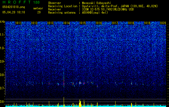Click the 1018 time marker
Screen dimensions: 169x107
[x=131, y=23]
